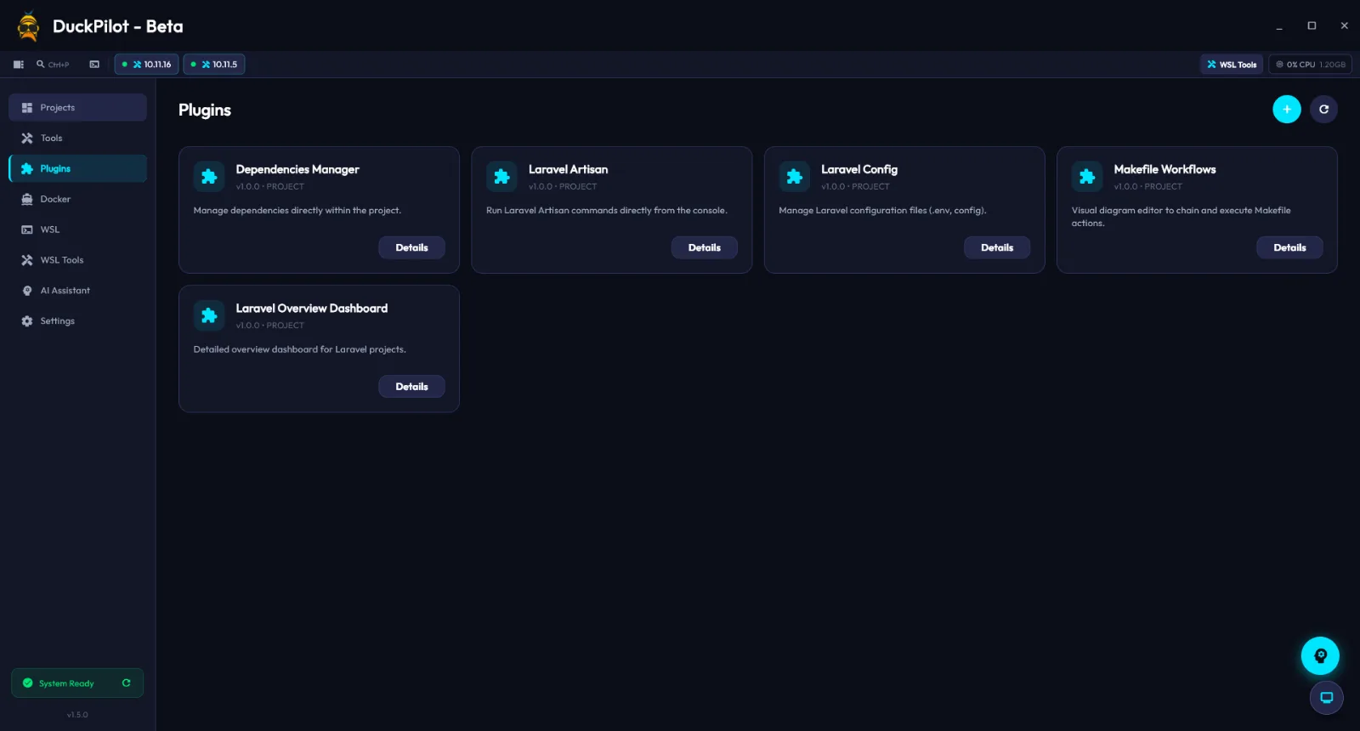This screenshot has height=731, width=1360.
Task: Toggle the sidebar panel icon in toolbar
Action: pos(19,65)
